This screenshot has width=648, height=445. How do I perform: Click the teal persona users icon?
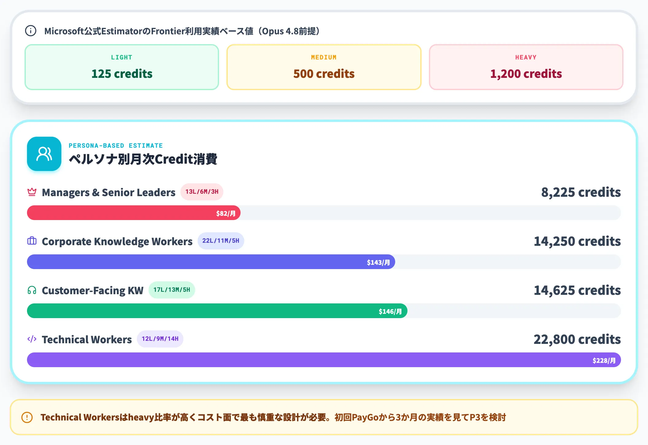[44, 154]
